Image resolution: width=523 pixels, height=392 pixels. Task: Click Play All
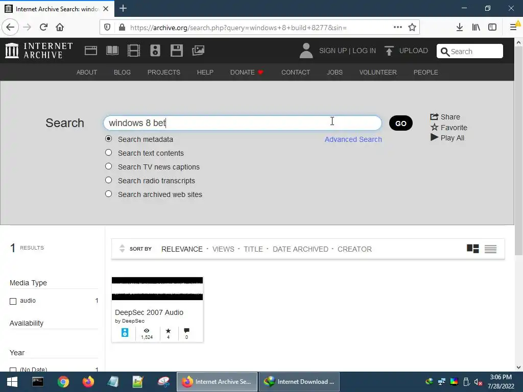447,138
